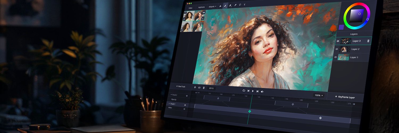
Task: Toggle Track 1 visibility
Action: tap(185, 105)
